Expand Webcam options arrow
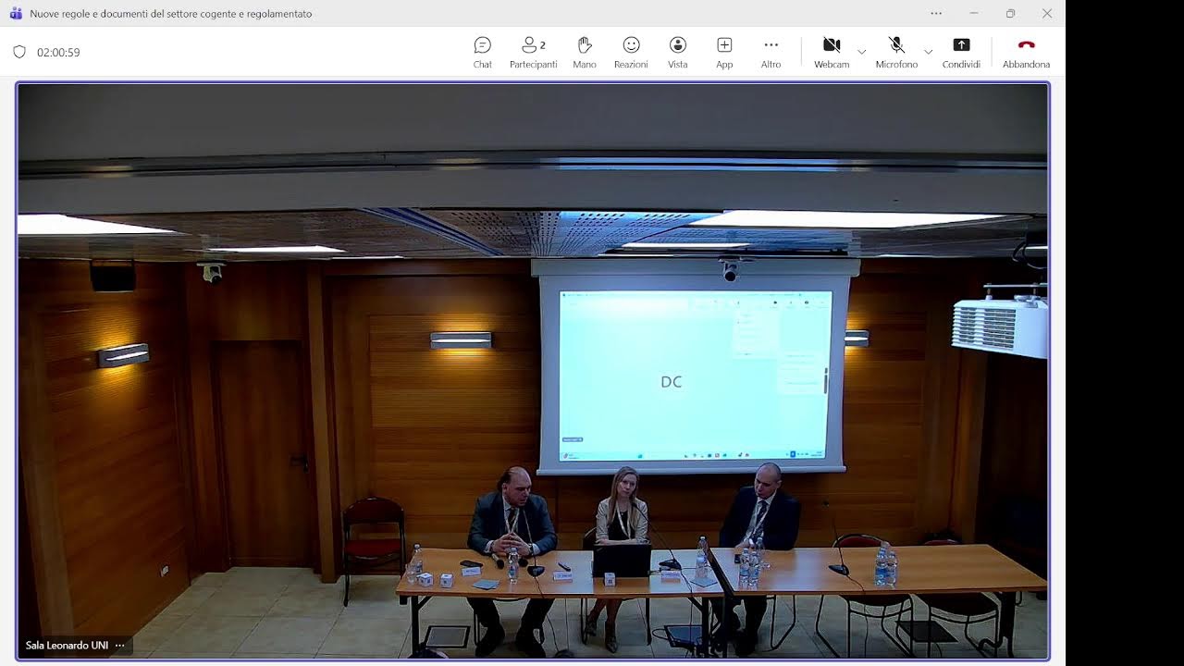 tap(862, 52)
